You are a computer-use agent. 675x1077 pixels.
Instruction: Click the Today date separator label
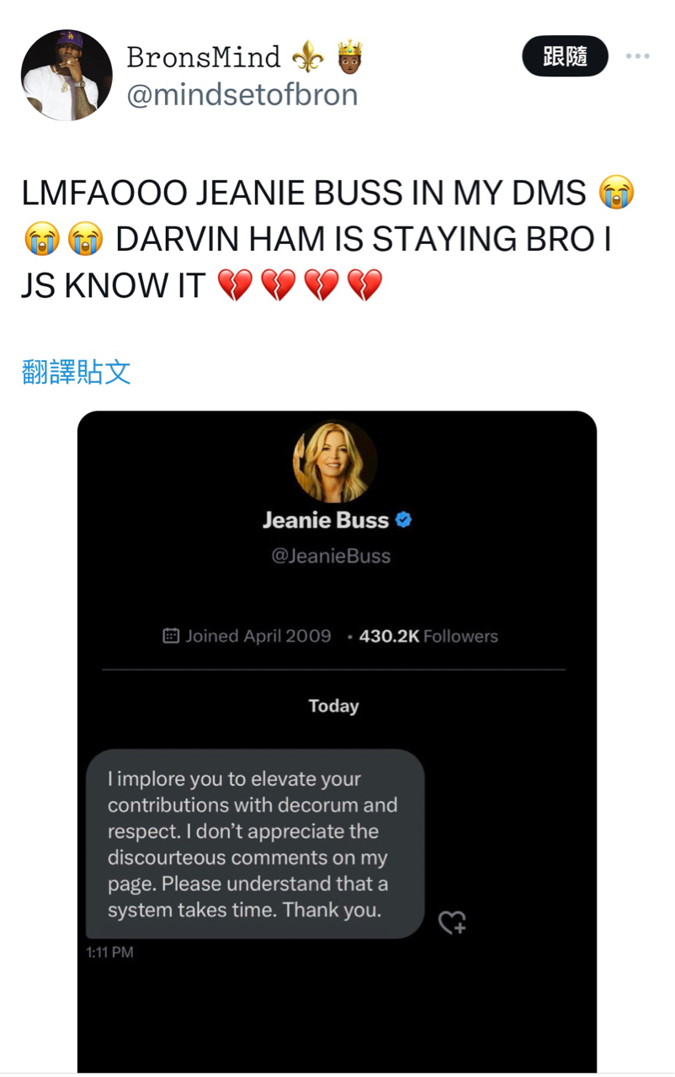pyautogui.click(x=334, y=706)
